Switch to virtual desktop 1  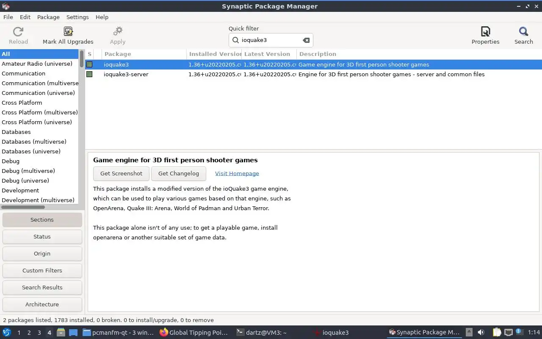(19, 333)
